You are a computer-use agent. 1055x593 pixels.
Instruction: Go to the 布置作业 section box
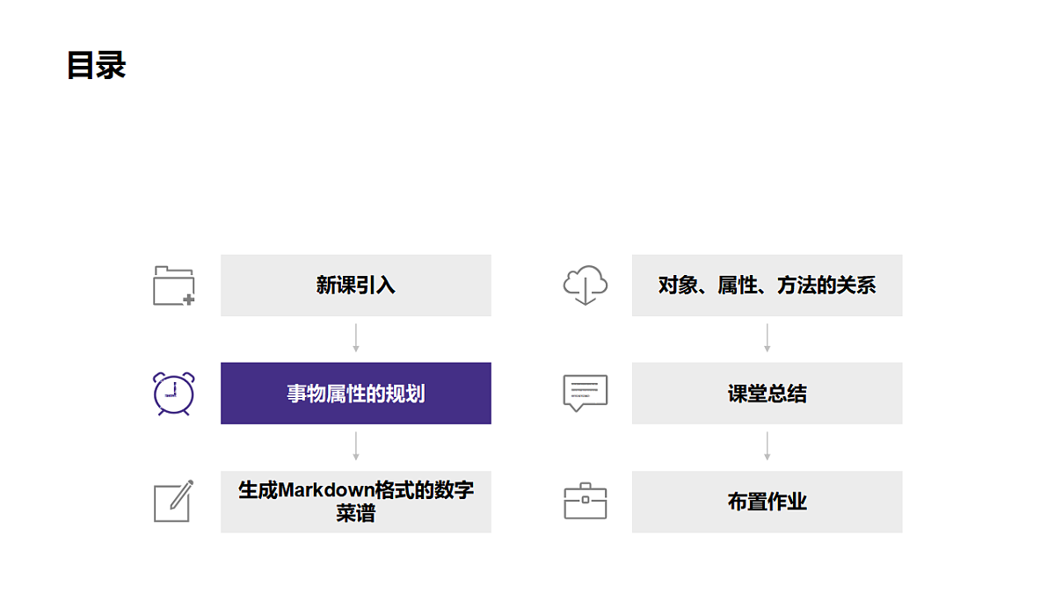(x=768, y=502)
